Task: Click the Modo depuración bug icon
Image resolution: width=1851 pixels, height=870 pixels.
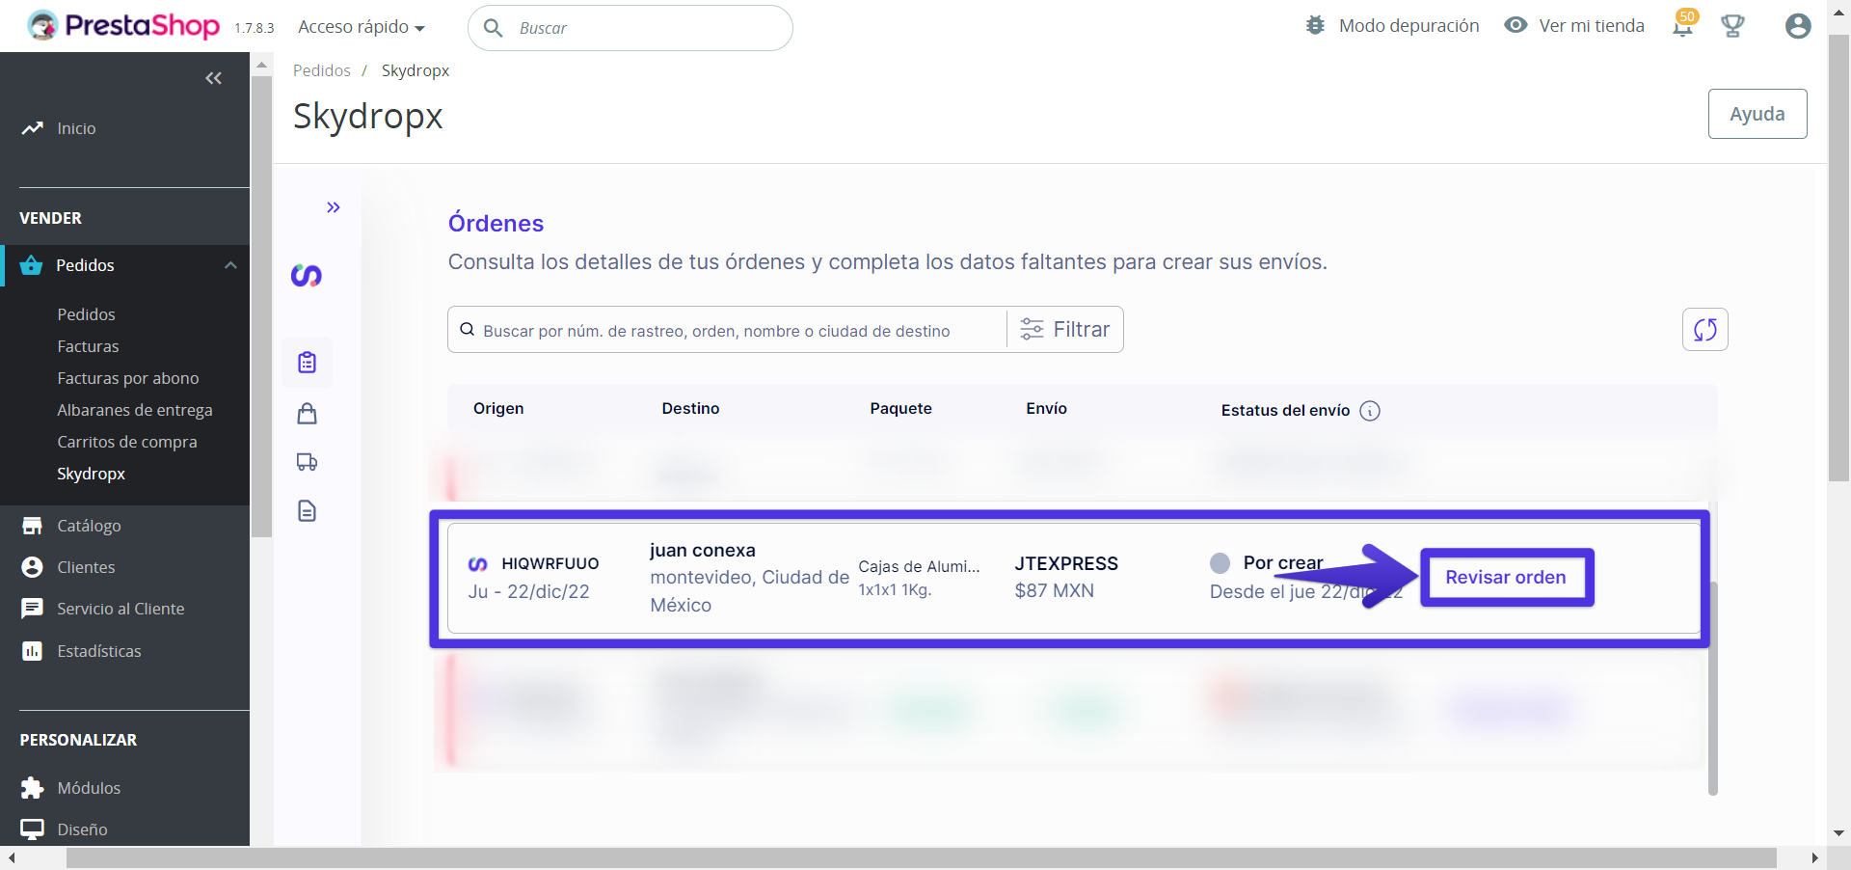Action: pyautogui.click(x=1315, y=25)
